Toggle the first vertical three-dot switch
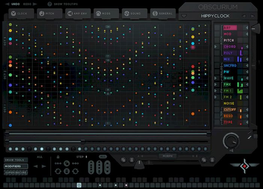 92,167
